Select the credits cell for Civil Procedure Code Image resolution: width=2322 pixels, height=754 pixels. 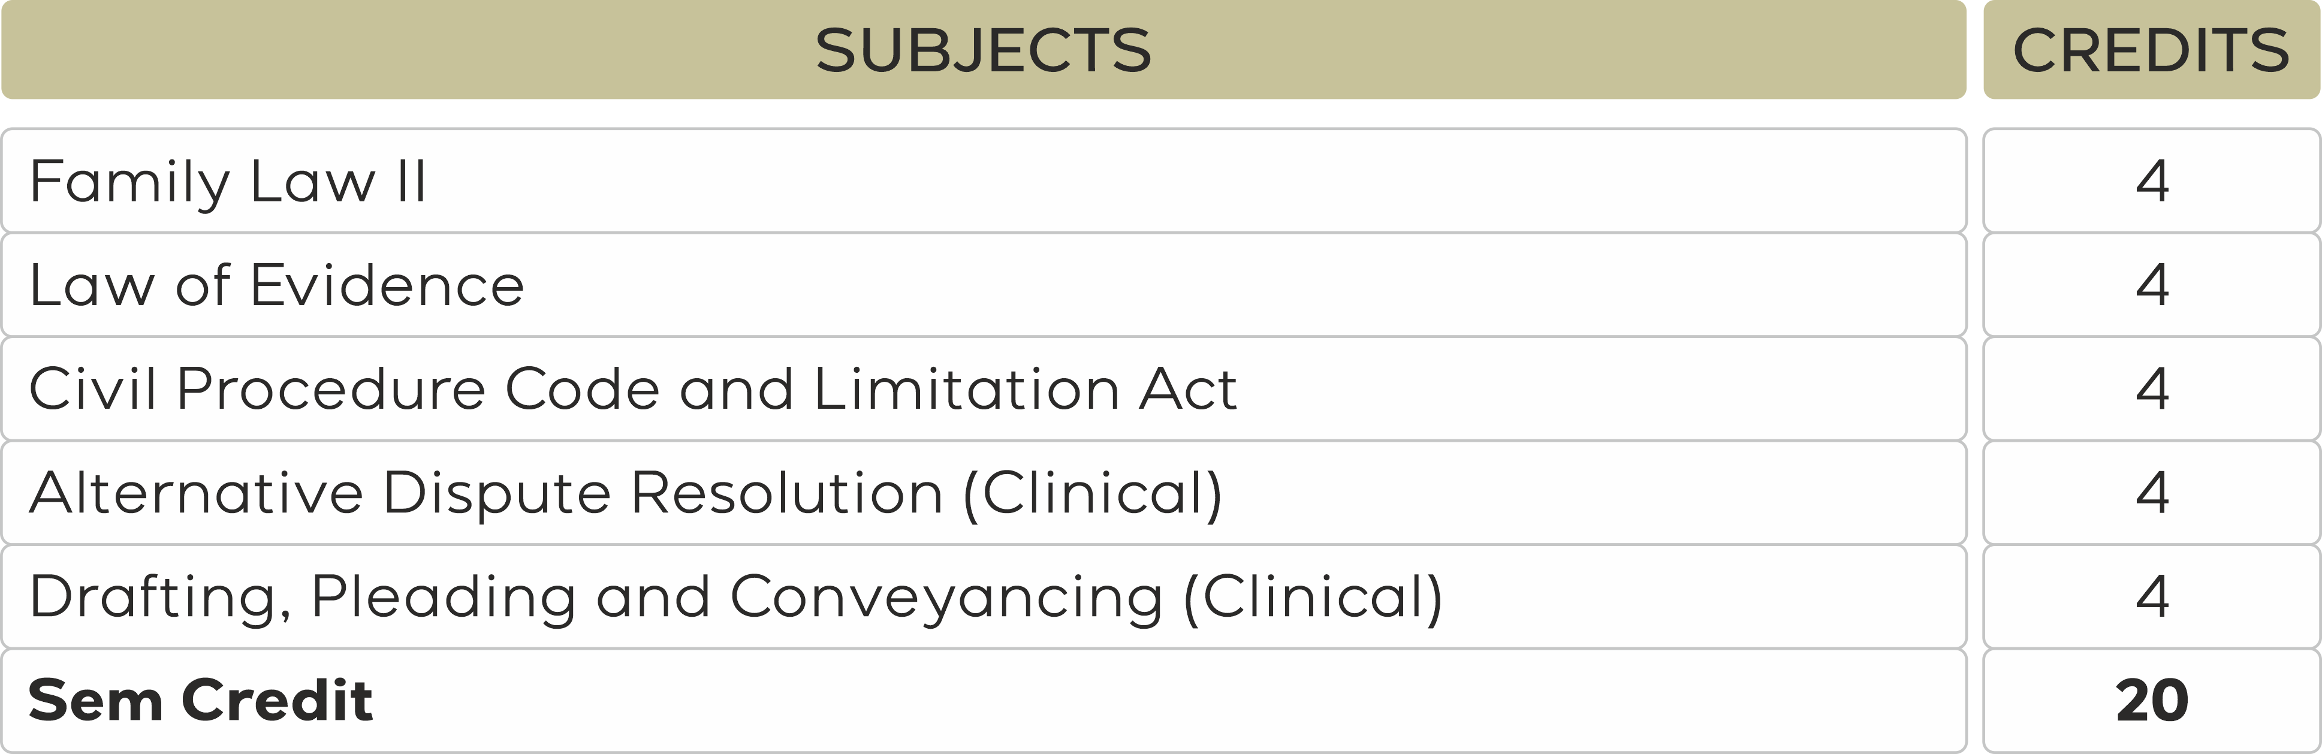2152,389
